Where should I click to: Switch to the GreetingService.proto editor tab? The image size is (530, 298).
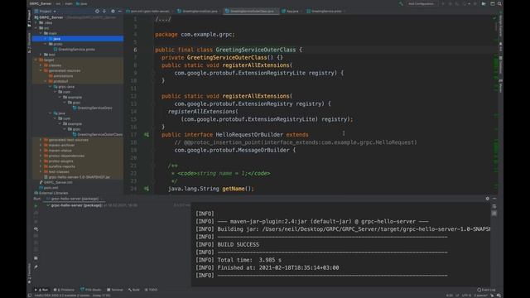(x=325, y=11)
